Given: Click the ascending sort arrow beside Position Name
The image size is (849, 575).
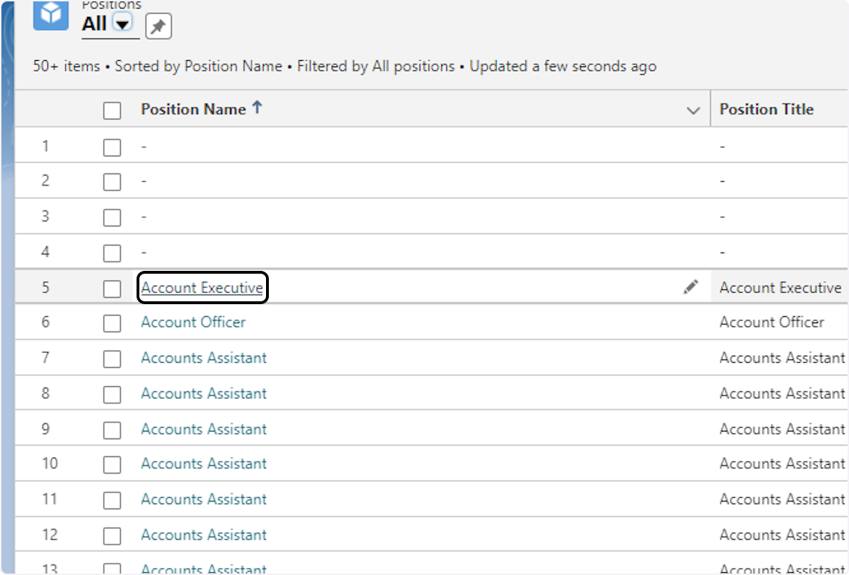Looking at the screenshot, I should (x=258, y=108).
